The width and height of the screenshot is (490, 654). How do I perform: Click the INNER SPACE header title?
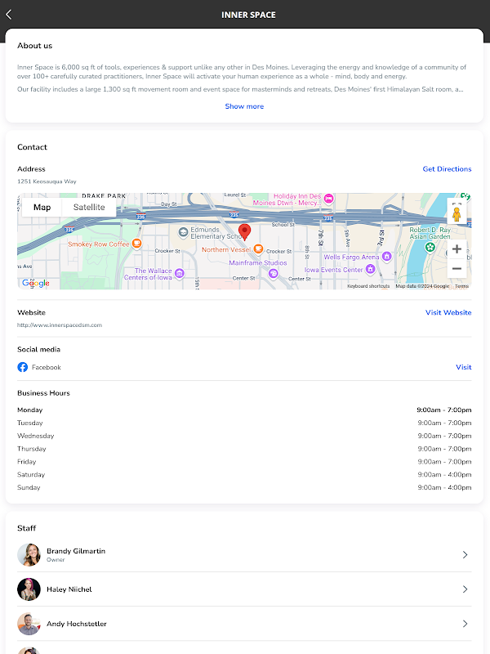248,15
